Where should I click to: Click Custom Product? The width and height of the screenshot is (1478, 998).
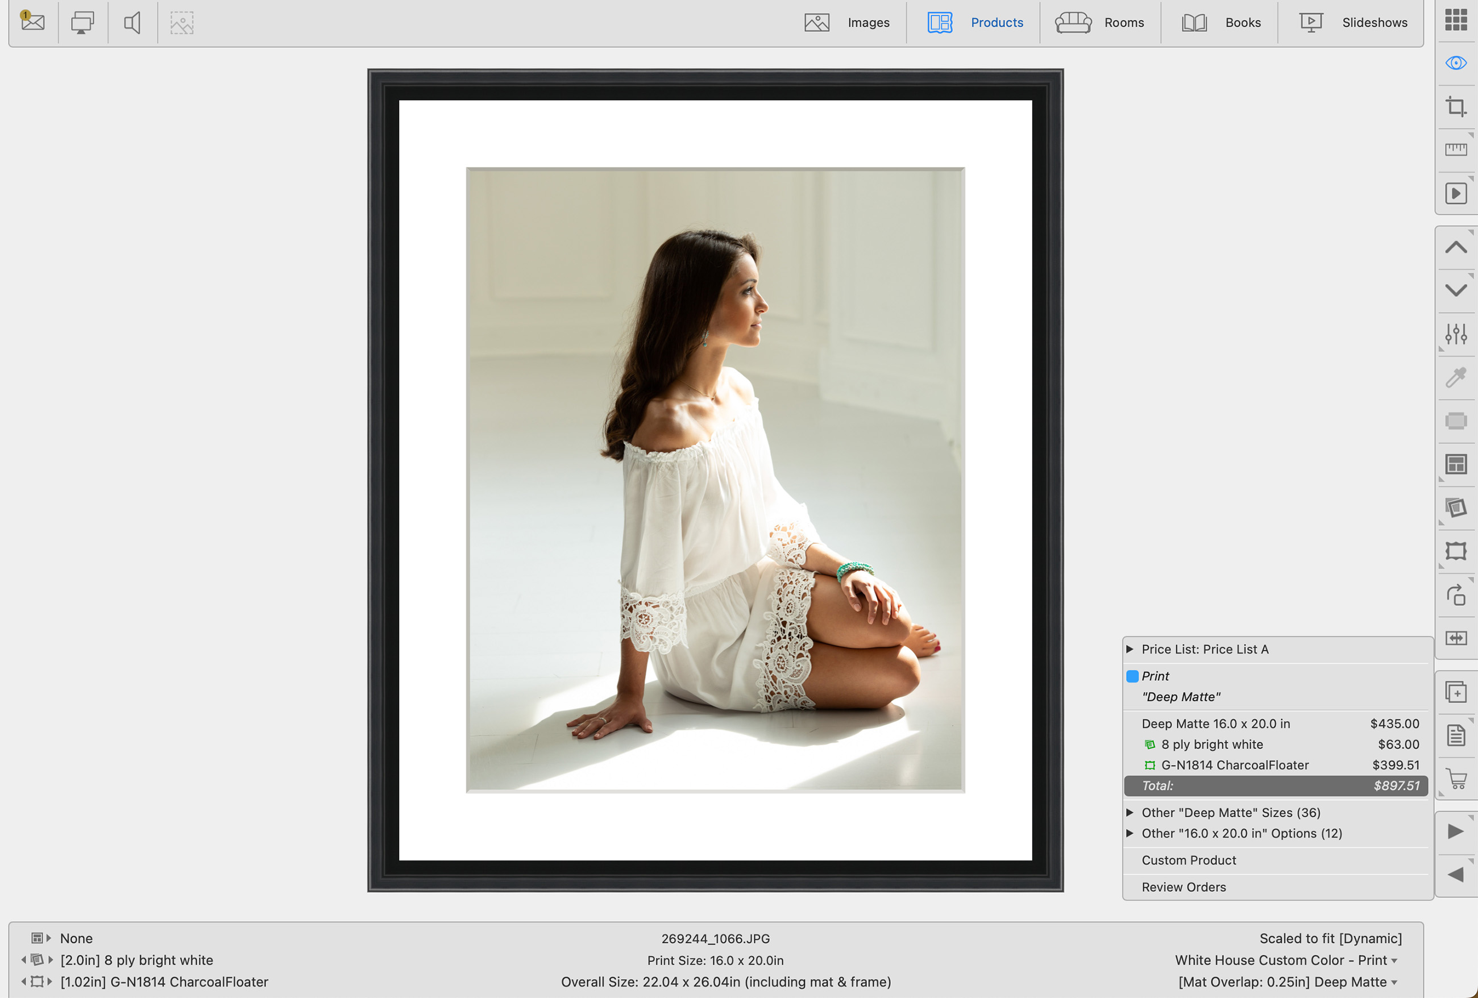[1188, 860]
